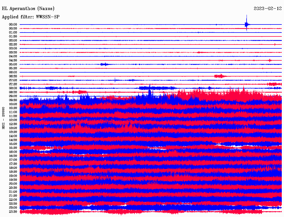Click the station title 'HL Aperanthos (Naxos)'
Screen dimensions: 284x217
coord(28,9)
